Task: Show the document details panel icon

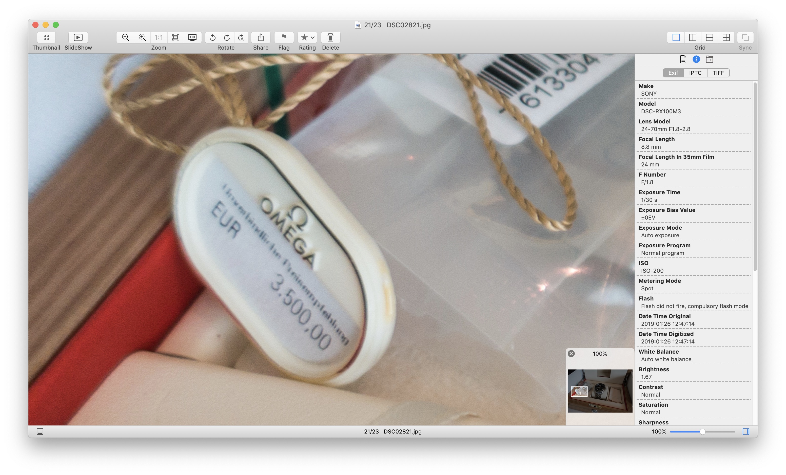Action: (683, 59)
